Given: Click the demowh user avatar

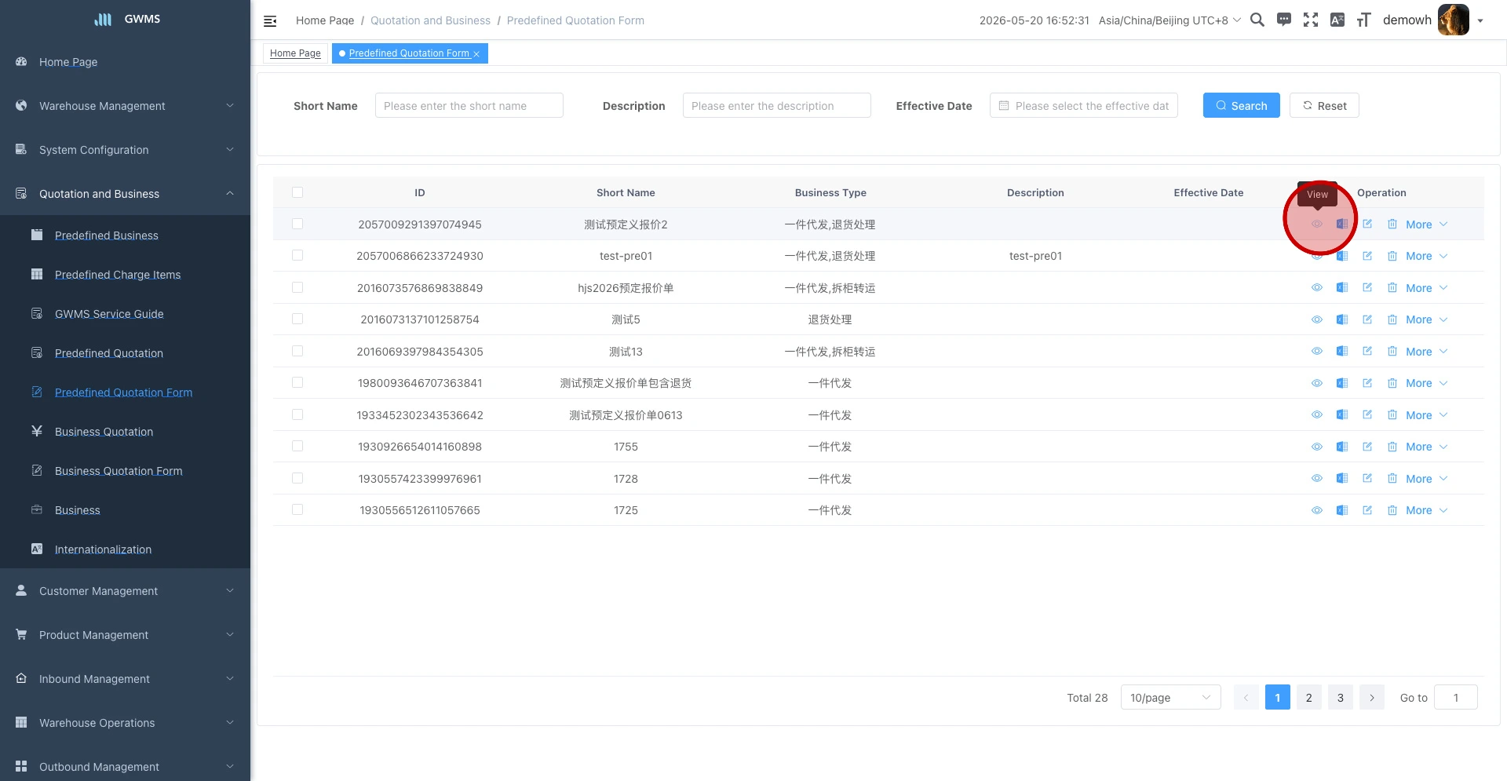Looking at the screenshot, I should pyautogui.click(x=1453, y=20).
